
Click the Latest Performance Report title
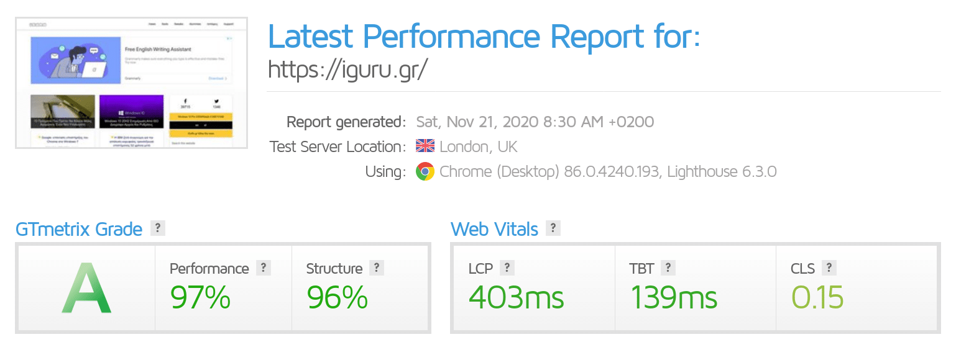tap(484, 36)
